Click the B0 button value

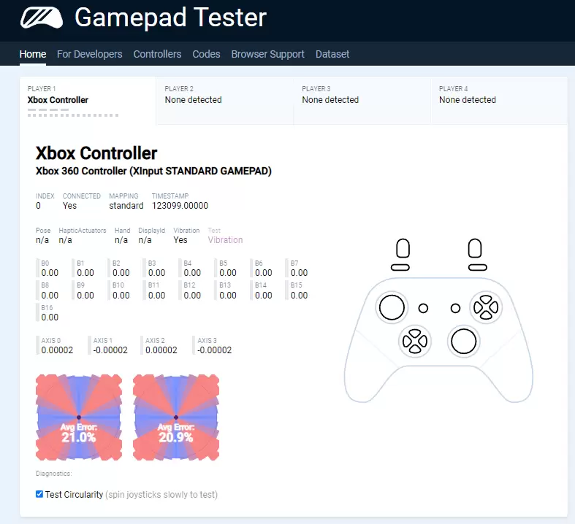(50, 273)
